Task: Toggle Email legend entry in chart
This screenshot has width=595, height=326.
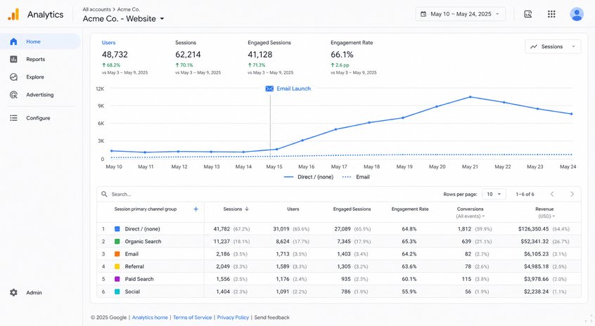Action: pos(356,177)
